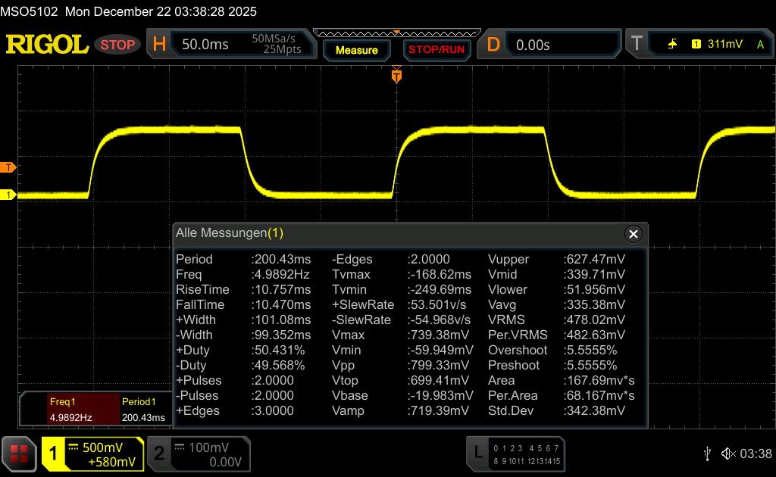Click the orange trigger position marker
Screen dimensions: 776x477
[396, 75]
